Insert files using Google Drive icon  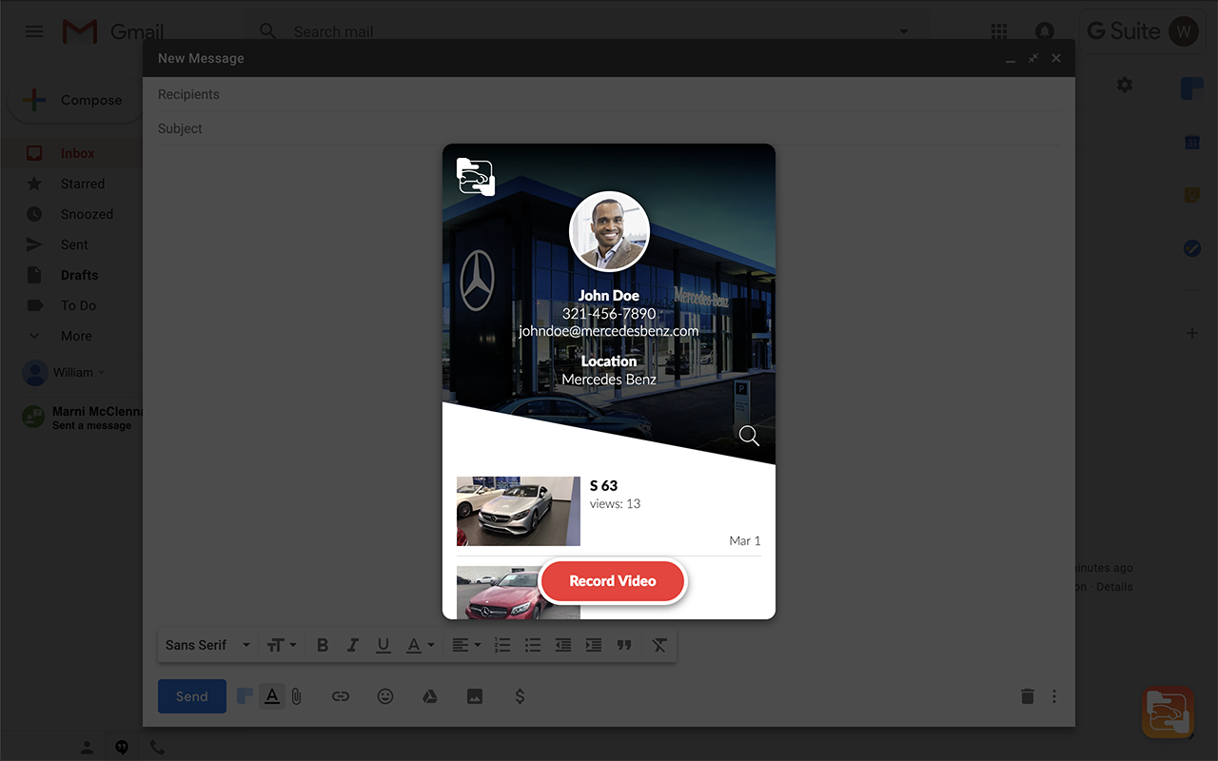pos(430,696)
